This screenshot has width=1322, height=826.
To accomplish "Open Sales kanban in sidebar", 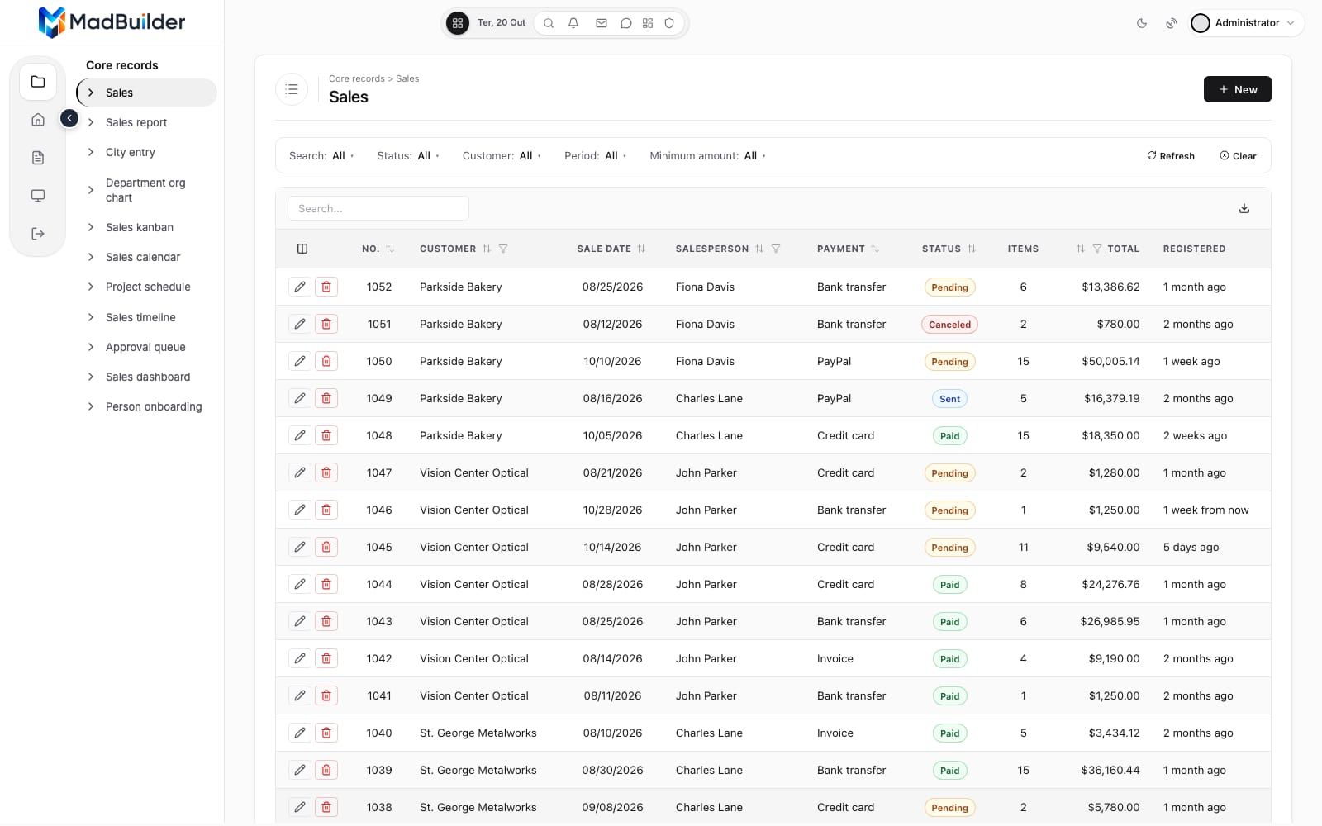I will [x=140, y=227].
